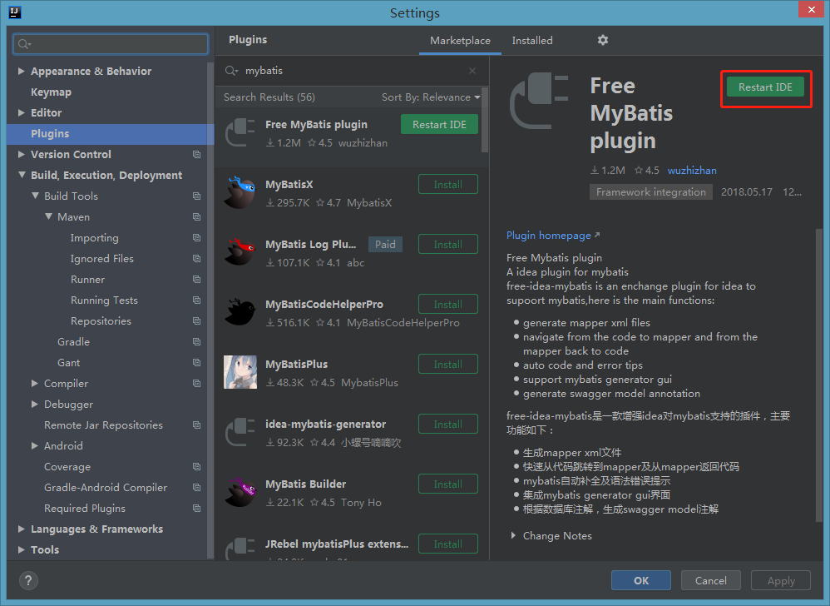Click the Paid tag on MyBatis Log
The height and width of the screenshot is (606, 830).
pos(385,244)
